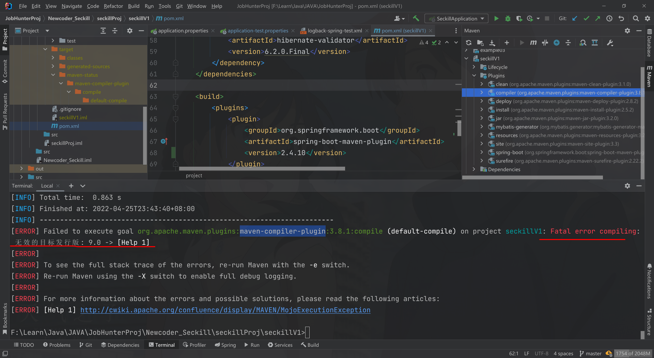
Task: Switch to logback-spring-test.xml editor tab
Action: click(x=334, y=31)
